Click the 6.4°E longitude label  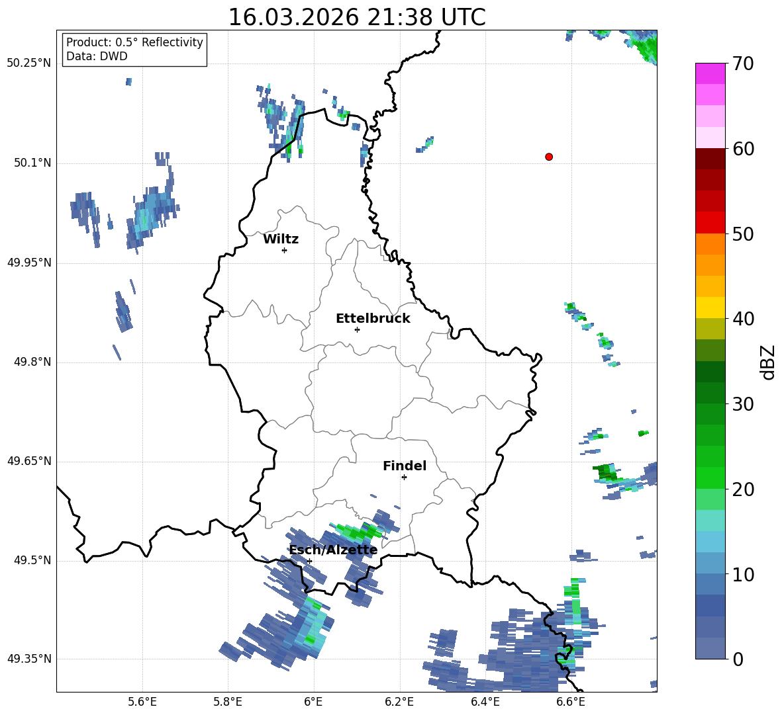tap(485, 702)
